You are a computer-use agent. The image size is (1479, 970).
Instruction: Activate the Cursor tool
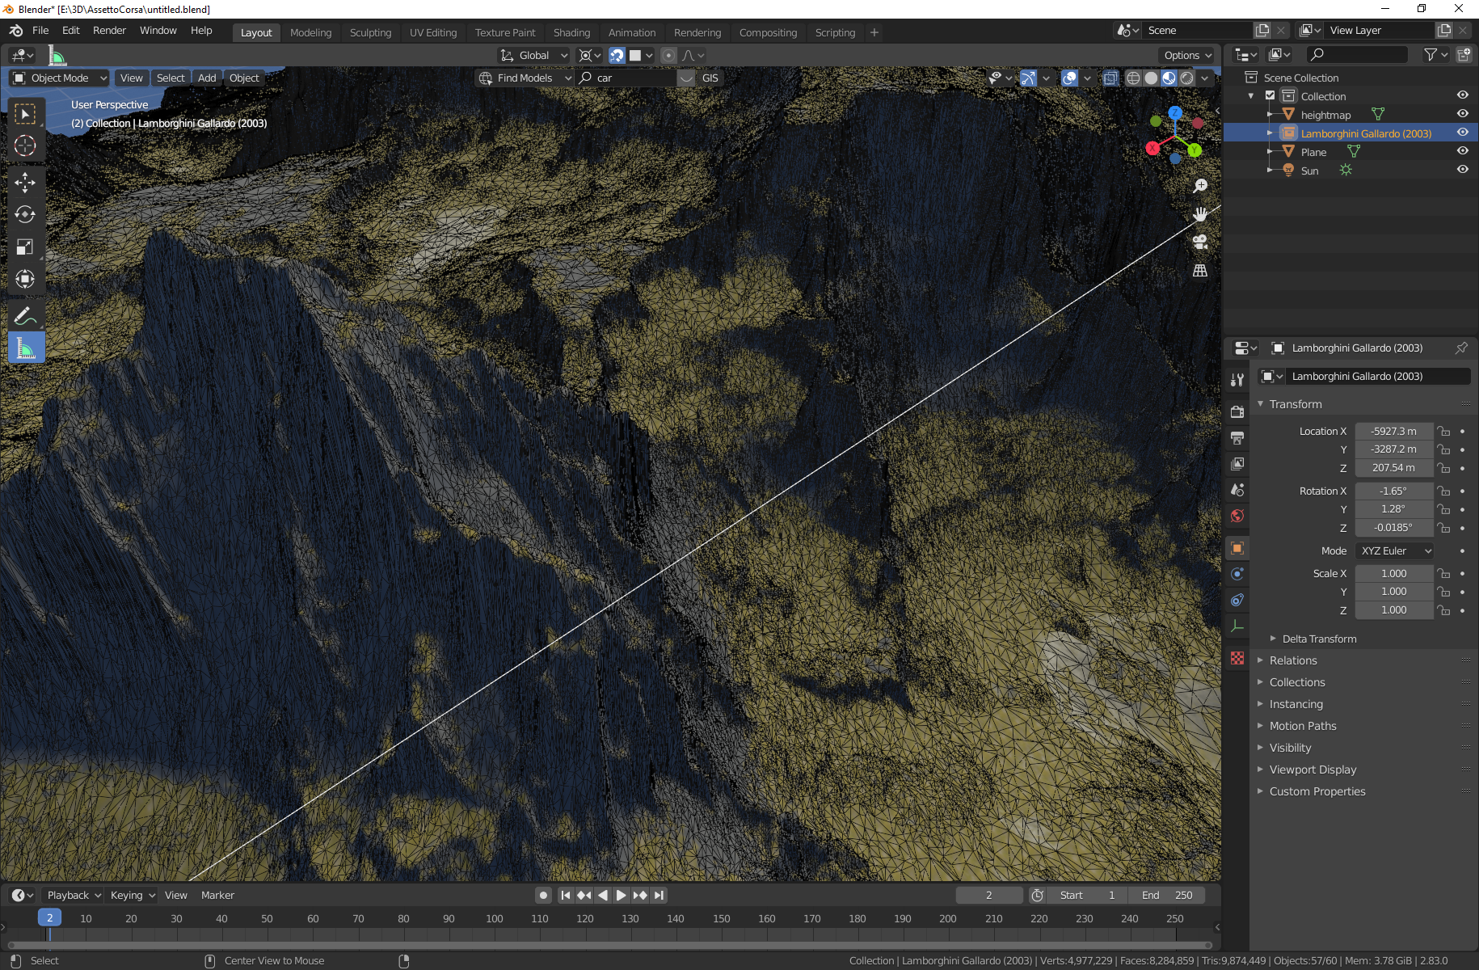[25, 146]
